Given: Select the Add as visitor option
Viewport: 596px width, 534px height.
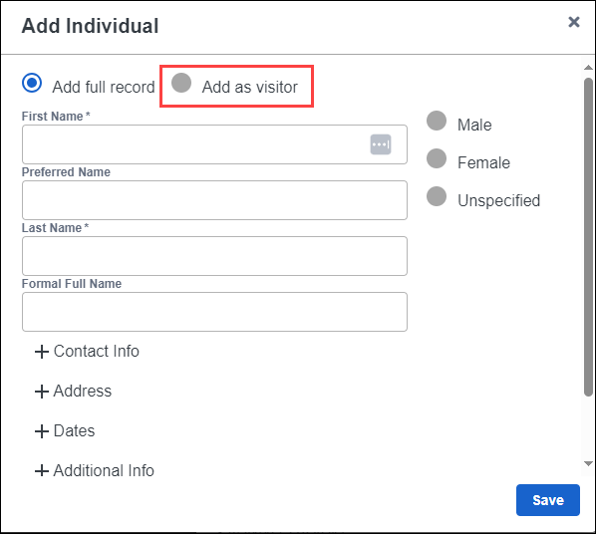Looking at the screenshot, I should point(181,83).
